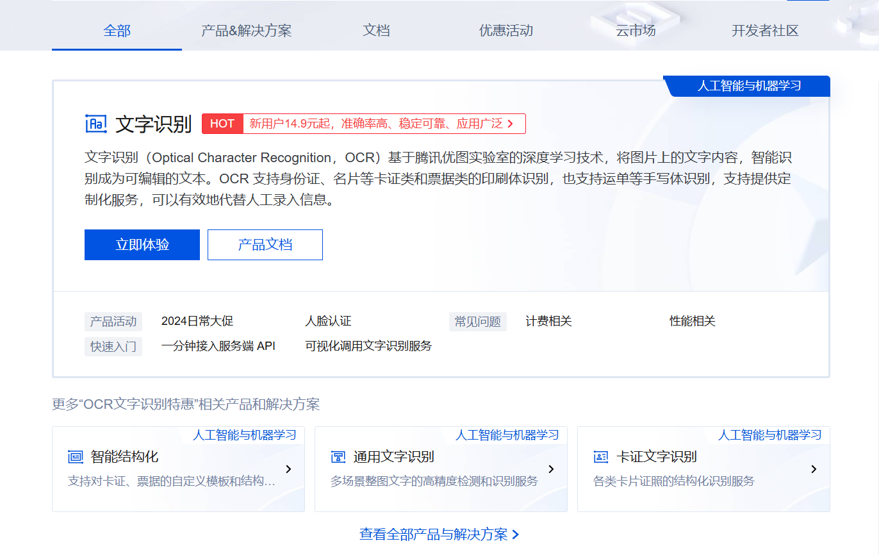Open the 计费相关 FAQ link
This screenshot has height=555, width=879.
tap(548, 321)
